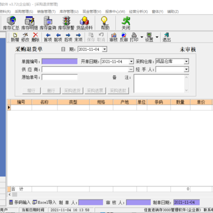Click the 关闭 running man icon
The image size is (213, 213).
click(x=126, y=23)
